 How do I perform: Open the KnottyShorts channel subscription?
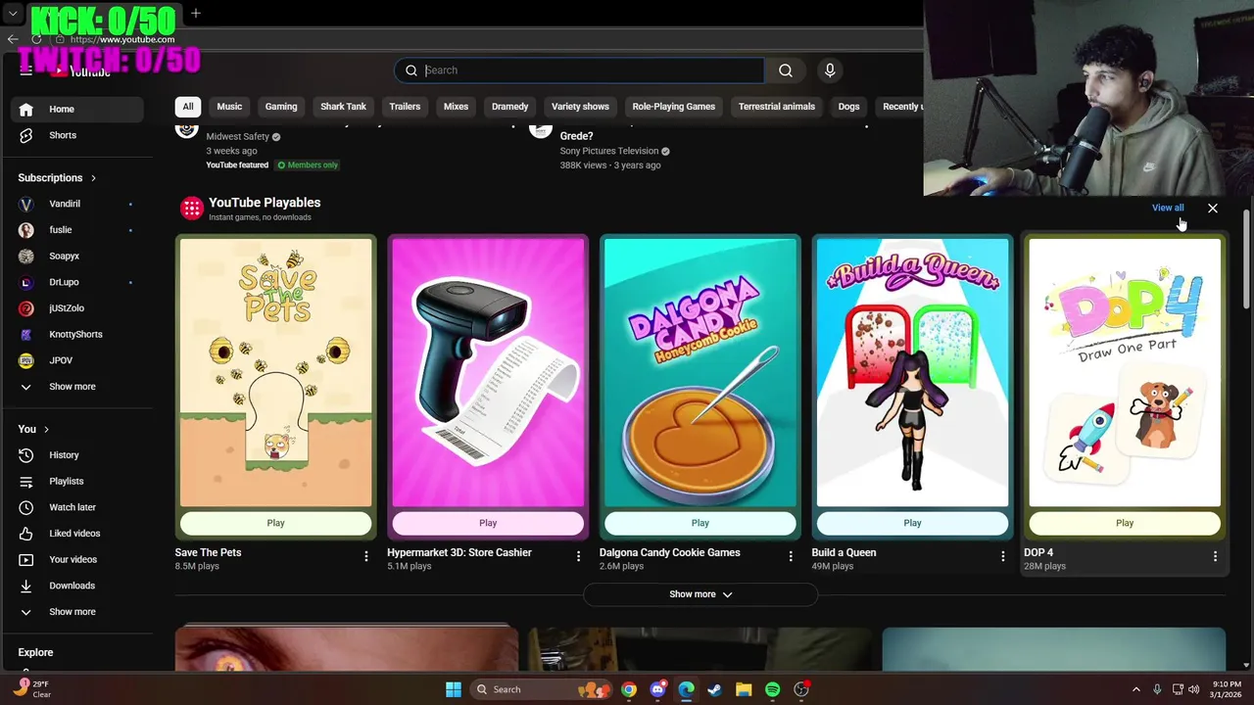pyautogui.click(x=77, y=334)
